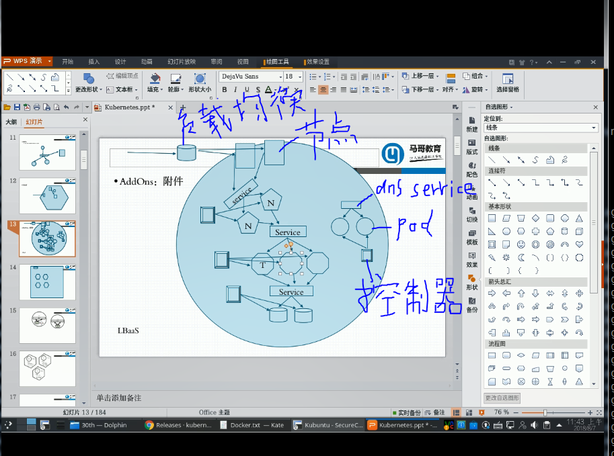
Task: Switch to the 大纲 outline tab
Action: pyautogui.click(x=11, y=122)
